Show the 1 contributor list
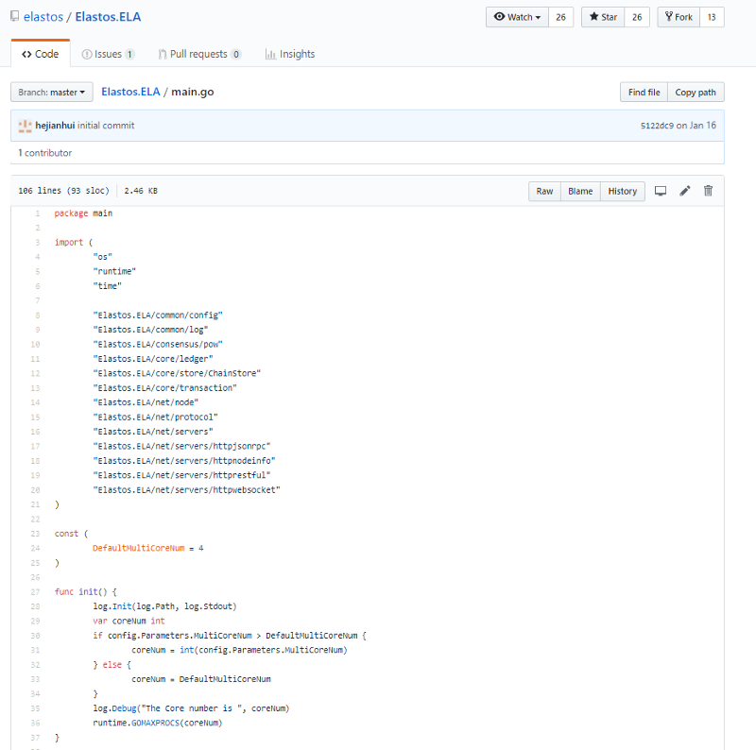This screenshot has width=756, height=750. [44, 153]
